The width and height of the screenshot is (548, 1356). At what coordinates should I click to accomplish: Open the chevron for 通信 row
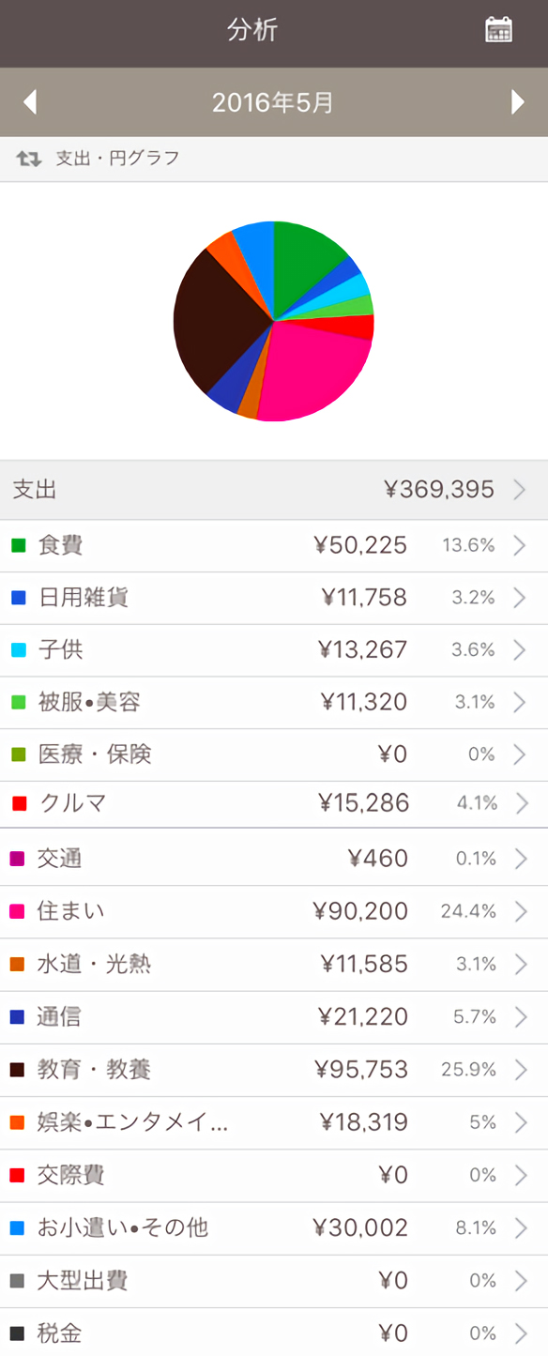(520, 1016)
